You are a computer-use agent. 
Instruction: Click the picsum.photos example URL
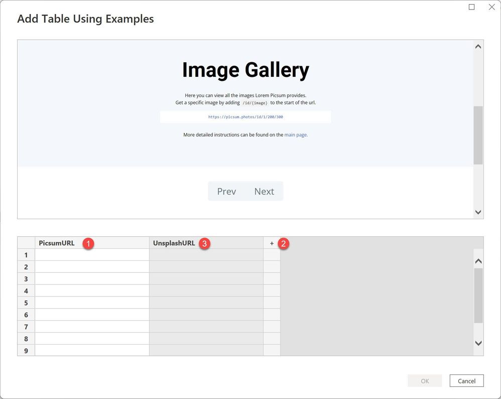click(x=245, y=117)
